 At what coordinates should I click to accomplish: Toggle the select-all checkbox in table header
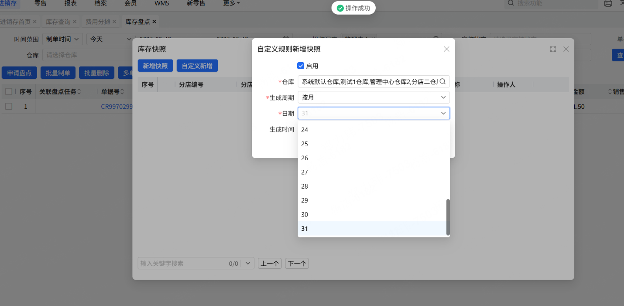point(9,92)
